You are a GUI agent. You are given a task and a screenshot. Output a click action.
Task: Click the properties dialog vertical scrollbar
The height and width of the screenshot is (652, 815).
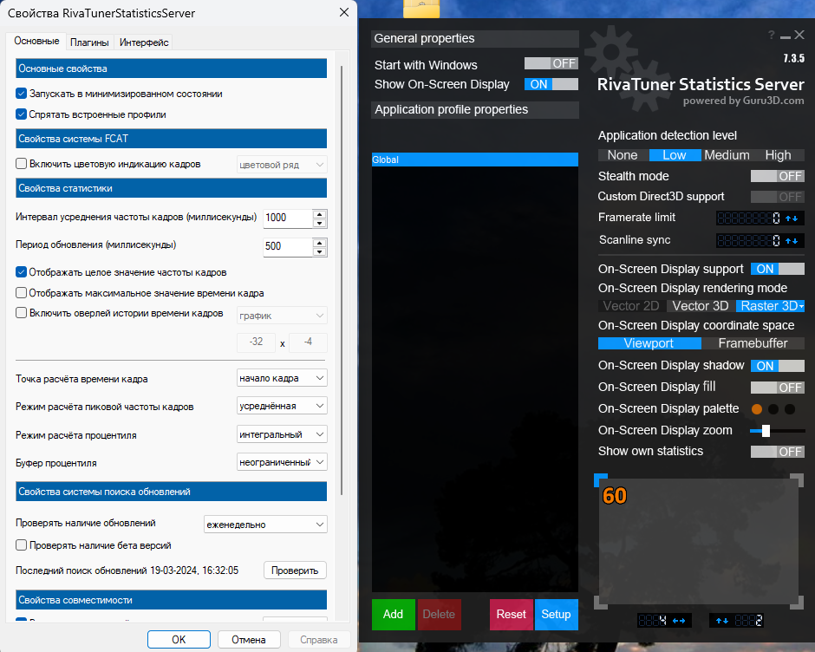point(342,281)
